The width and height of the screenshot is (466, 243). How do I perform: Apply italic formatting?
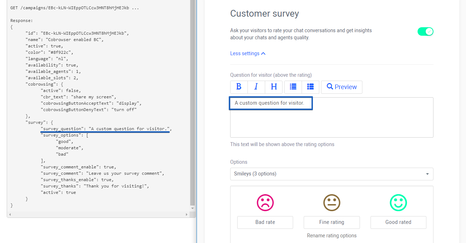click(x=256, y=87)
